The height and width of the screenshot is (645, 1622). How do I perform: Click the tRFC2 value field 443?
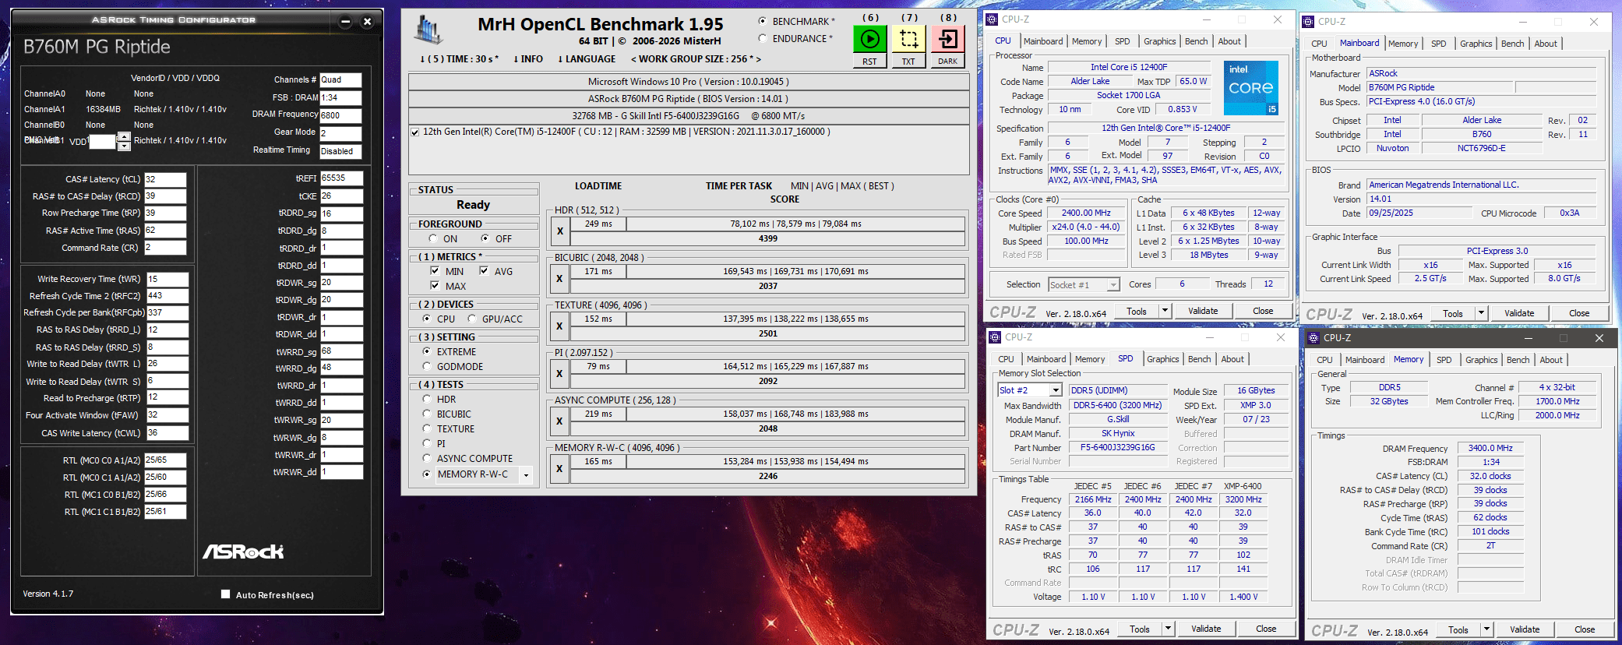pyautogui.click(x=167, y=296)
